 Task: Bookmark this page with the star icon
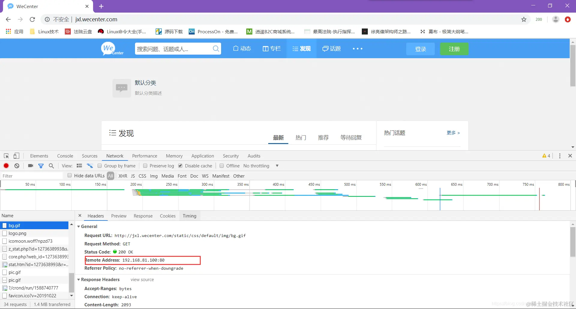tap(524, 19)
